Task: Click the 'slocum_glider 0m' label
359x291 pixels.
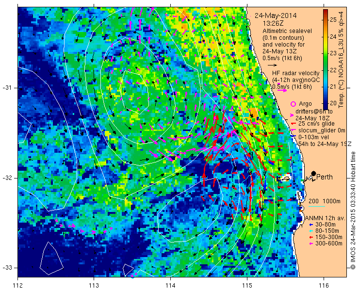Action: [x=322, y=130]
